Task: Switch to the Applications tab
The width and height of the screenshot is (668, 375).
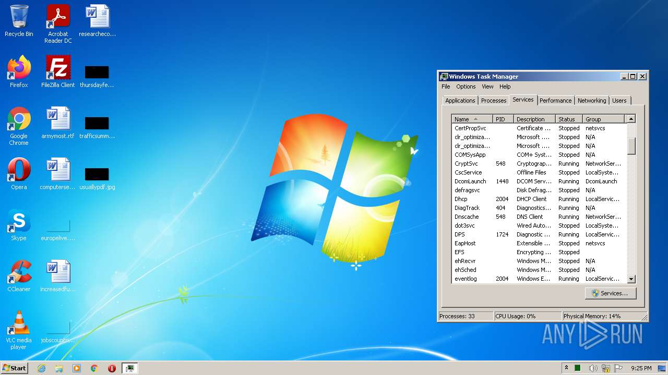Action: click(x=460, y=101)
